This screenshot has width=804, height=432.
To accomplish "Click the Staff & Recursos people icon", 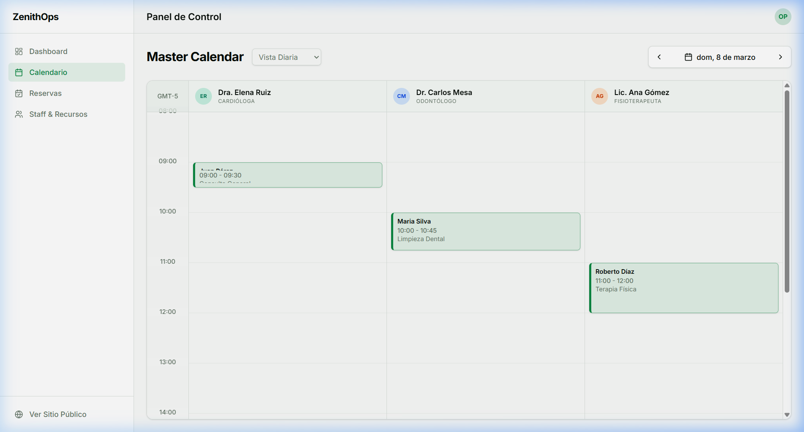I will (x=19, y=114).
